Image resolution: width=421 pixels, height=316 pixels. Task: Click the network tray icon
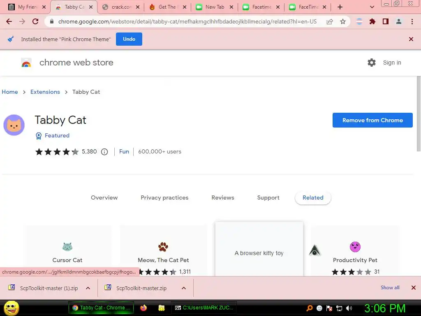pyautogui.click(x=339, y=308)
